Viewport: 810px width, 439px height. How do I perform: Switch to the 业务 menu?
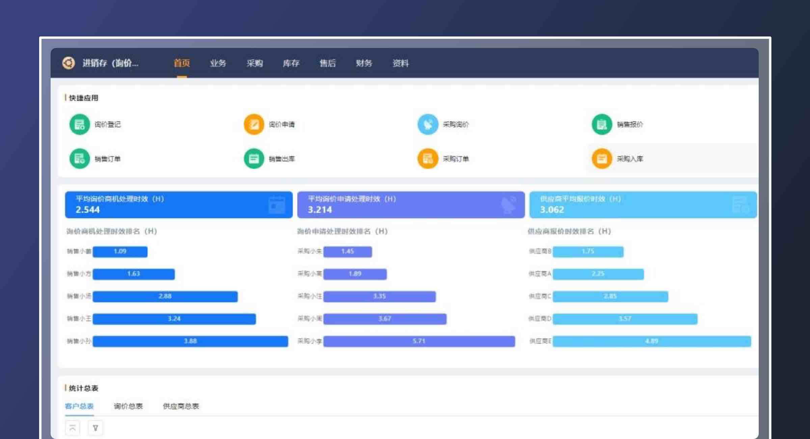point(218,63)
